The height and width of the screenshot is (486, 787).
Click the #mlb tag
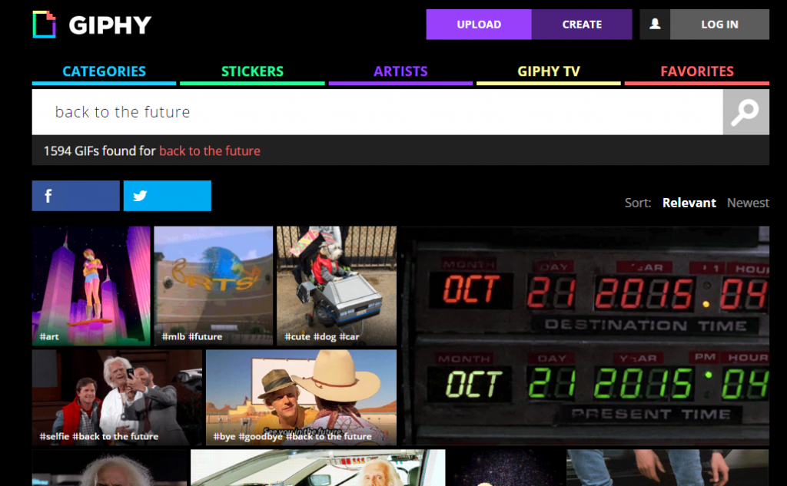click(x=174, y=336)
